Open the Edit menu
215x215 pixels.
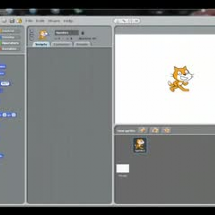[x=40, y=21]
